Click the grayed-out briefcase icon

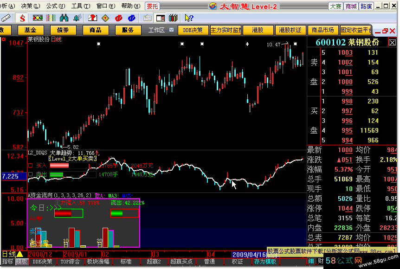point(147,18)
